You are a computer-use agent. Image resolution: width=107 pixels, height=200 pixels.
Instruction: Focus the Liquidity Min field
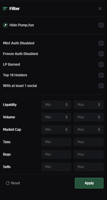56,105
